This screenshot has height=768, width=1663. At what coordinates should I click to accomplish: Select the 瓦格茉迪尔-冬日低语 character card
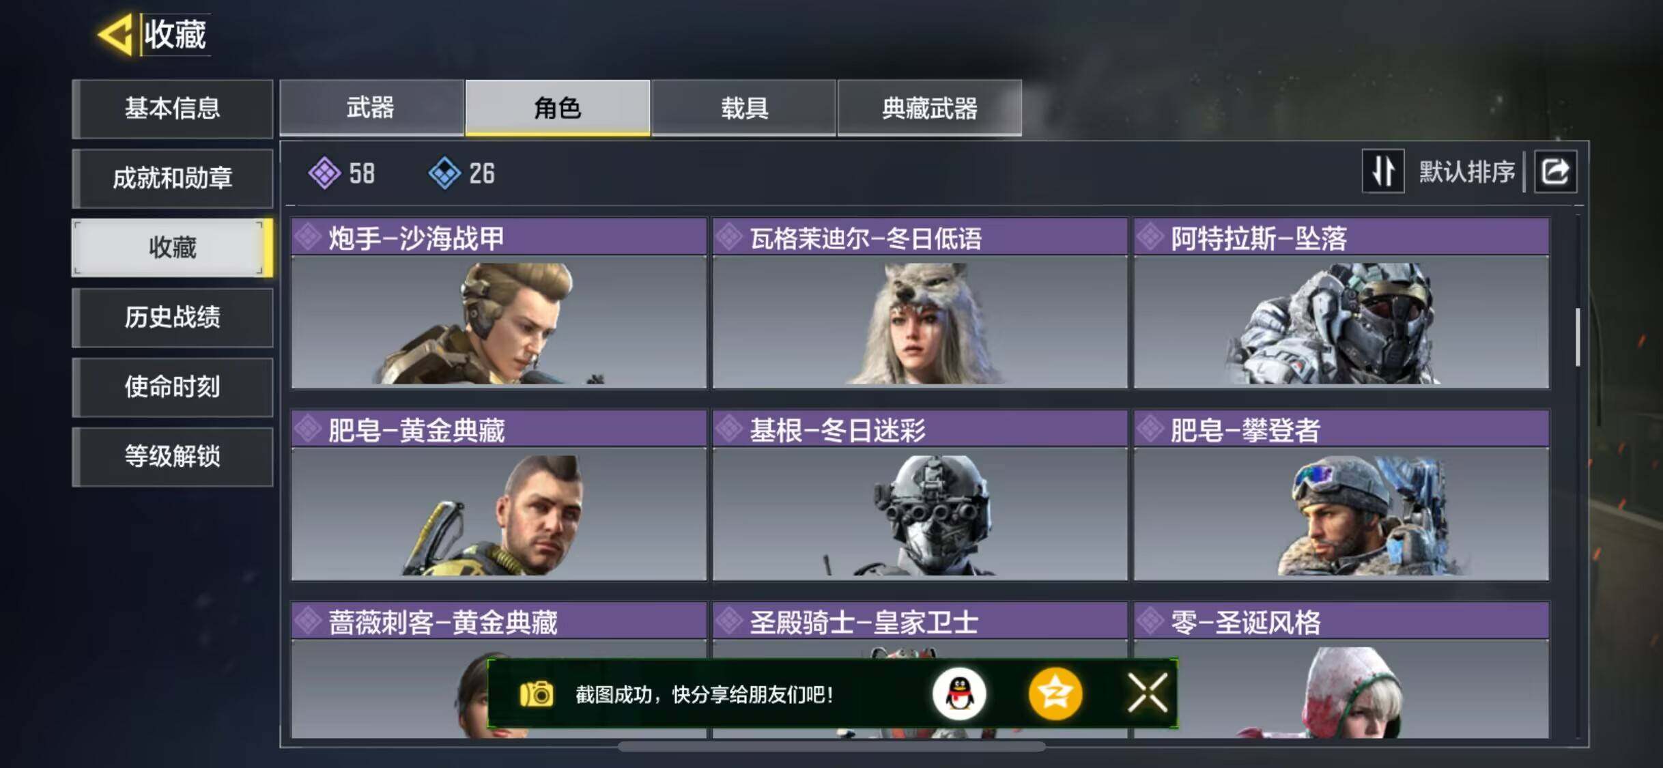pyautogui.click(x=920, y=303)
